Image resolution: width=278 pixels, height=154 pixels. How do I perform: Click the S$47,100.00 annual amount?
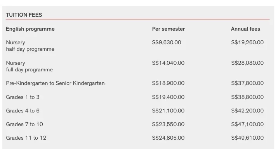pyautogui.click(x=247, y=124)
